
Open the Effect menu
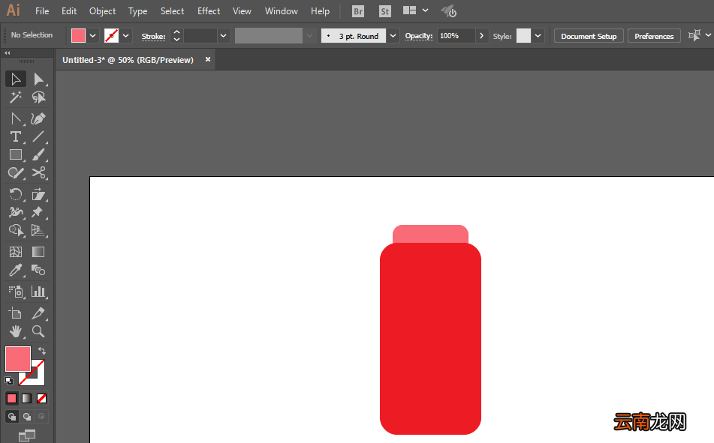click(x=209, y=11)
